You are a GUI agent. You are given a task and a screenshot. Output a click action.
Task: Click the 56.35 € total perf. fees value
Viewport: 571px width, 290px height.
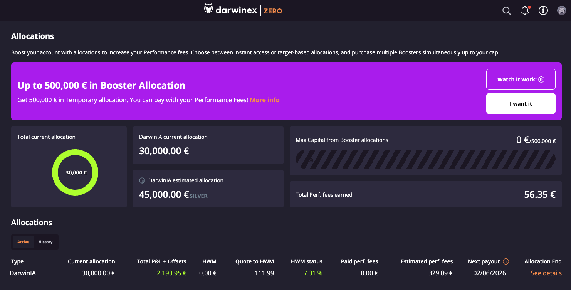[x=540, y=195]
